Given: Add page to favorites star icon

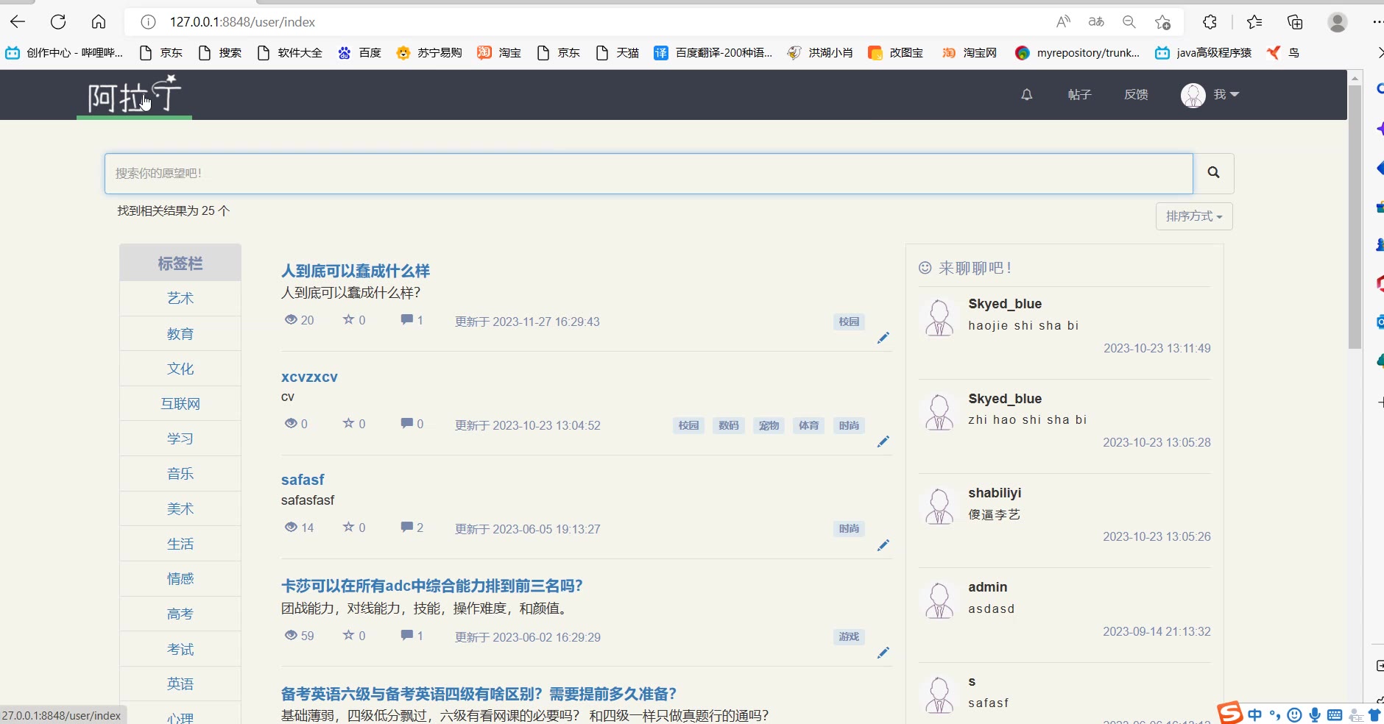Looking at the screenshot, I should [1162, 22].
